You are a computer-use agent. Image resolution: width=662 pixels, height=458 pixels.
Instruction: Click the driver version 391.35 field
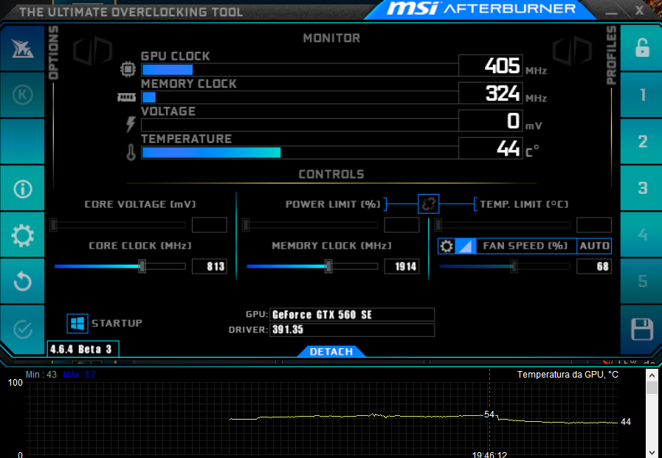[x=352, y=330]
